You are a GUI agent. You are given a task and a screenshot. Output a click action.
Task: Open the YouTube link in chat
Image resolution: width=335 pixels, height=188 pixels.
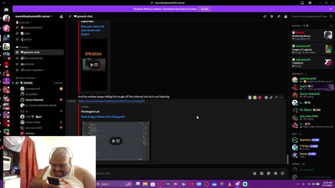click(x=111, y=101)
